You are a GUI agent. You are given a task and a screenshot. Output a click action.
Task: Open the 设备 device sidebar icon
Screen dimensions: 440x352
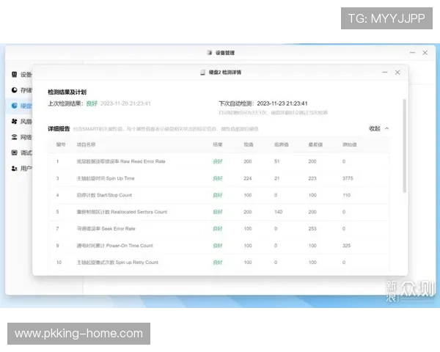pyautogui.click(x=15, y=75)
